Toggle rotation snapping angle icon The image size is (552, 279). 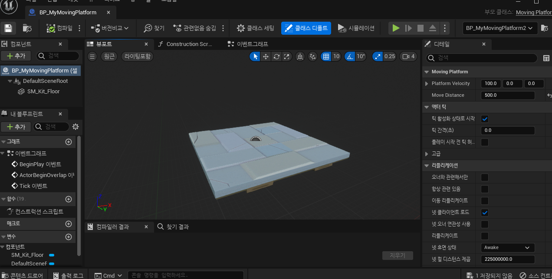coord(349,56)
